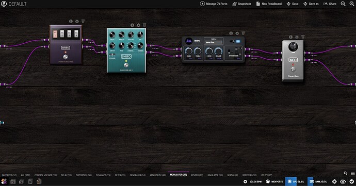
Task: Click Manage CV Ports
Action: click(214, 4)
